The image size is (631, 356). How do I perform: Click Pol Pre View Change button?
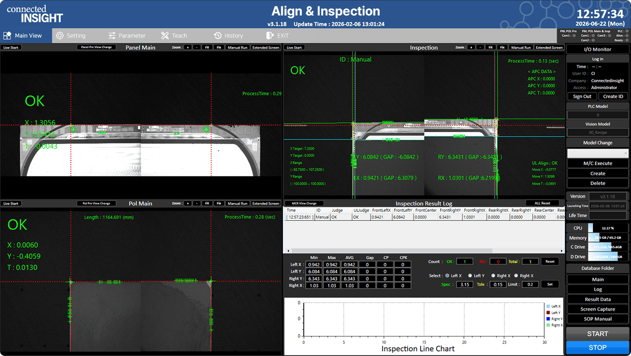click(x=96, y=203)
